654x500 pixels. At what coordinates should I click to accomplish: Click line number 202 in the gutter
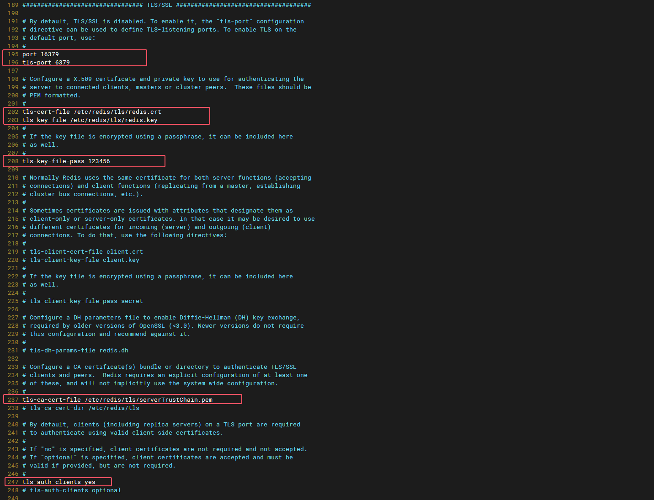(x=13, y=112)
